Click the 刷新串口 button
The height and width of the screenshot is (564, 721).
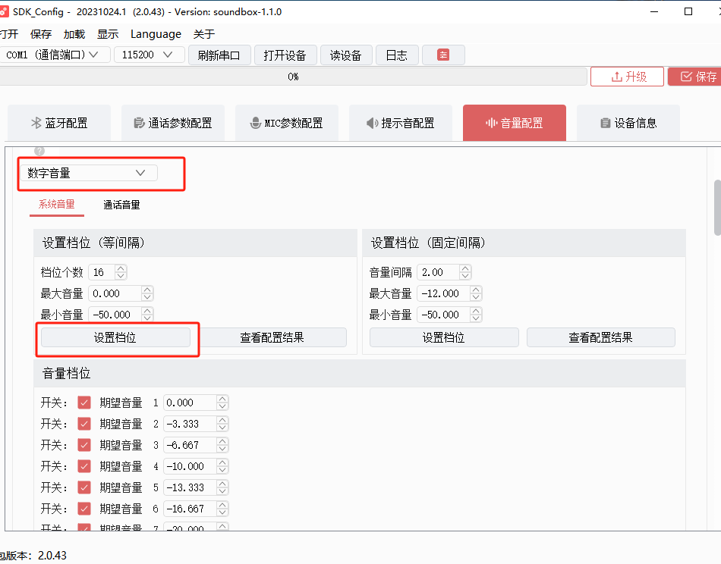coord(219,55)
